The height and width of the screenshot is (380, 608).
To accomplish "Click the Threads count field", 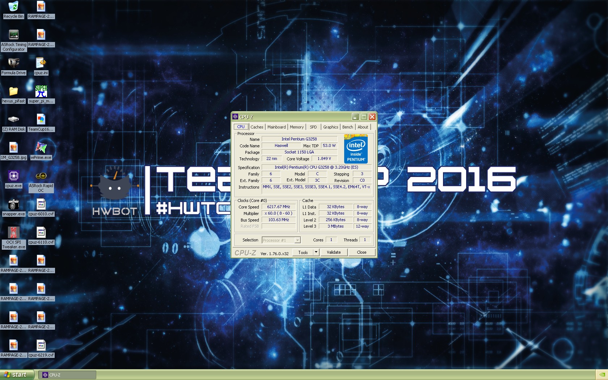I will pos(365,240).
